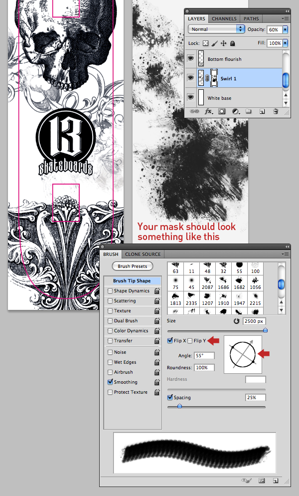Toggle the Texture lock icon
Image resolution: width=299 pixels, height=496 pixels.
click(x=157, y=311)
